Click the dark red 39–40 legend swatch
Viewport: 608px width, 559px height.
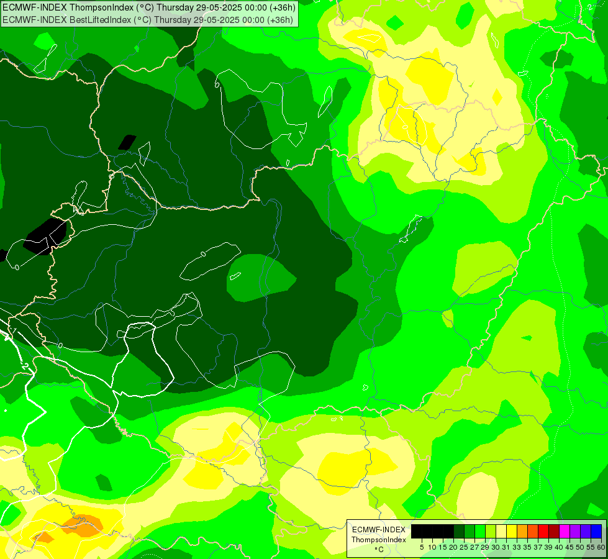555,531
